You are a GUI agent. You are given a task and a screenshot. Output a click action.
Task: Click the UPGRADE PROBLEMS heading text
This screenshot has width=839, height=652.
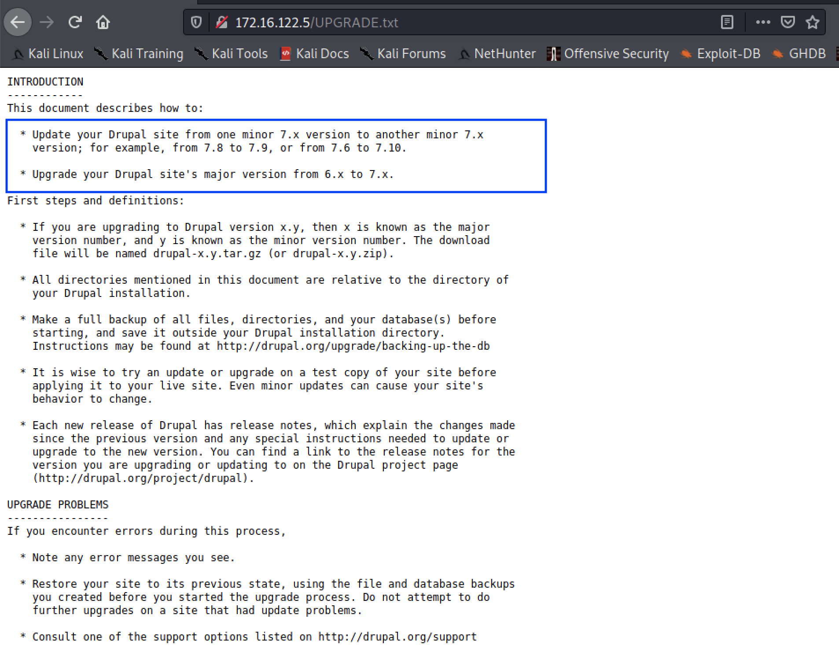coord(58,505)
